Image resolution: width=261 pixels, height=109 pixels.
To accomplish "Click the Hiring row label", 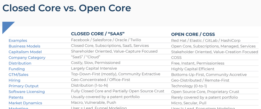I will tap(14, 80).
